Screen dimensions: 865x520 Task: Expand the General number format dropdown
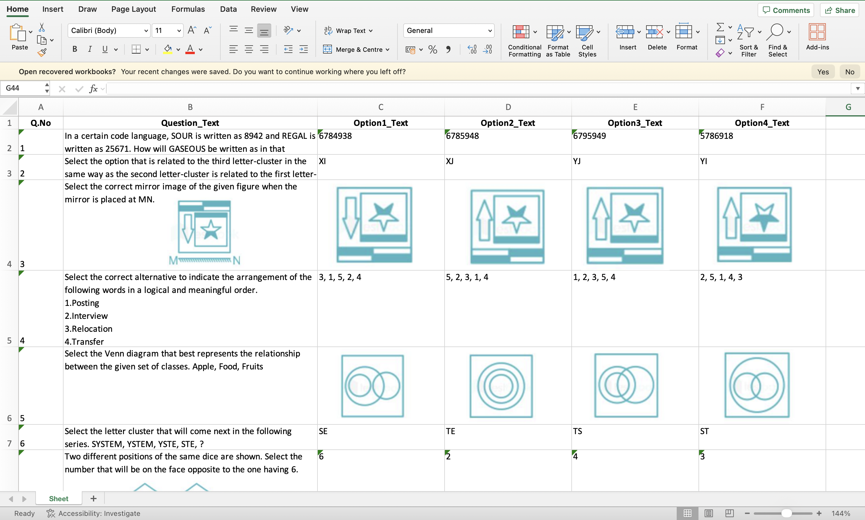490,31
